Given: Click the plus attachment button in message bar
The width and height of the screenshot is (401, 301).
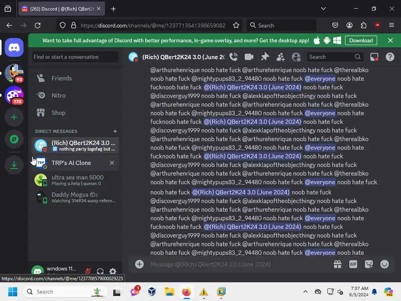Looking at the screenshot, I should (x=139, y=264).
